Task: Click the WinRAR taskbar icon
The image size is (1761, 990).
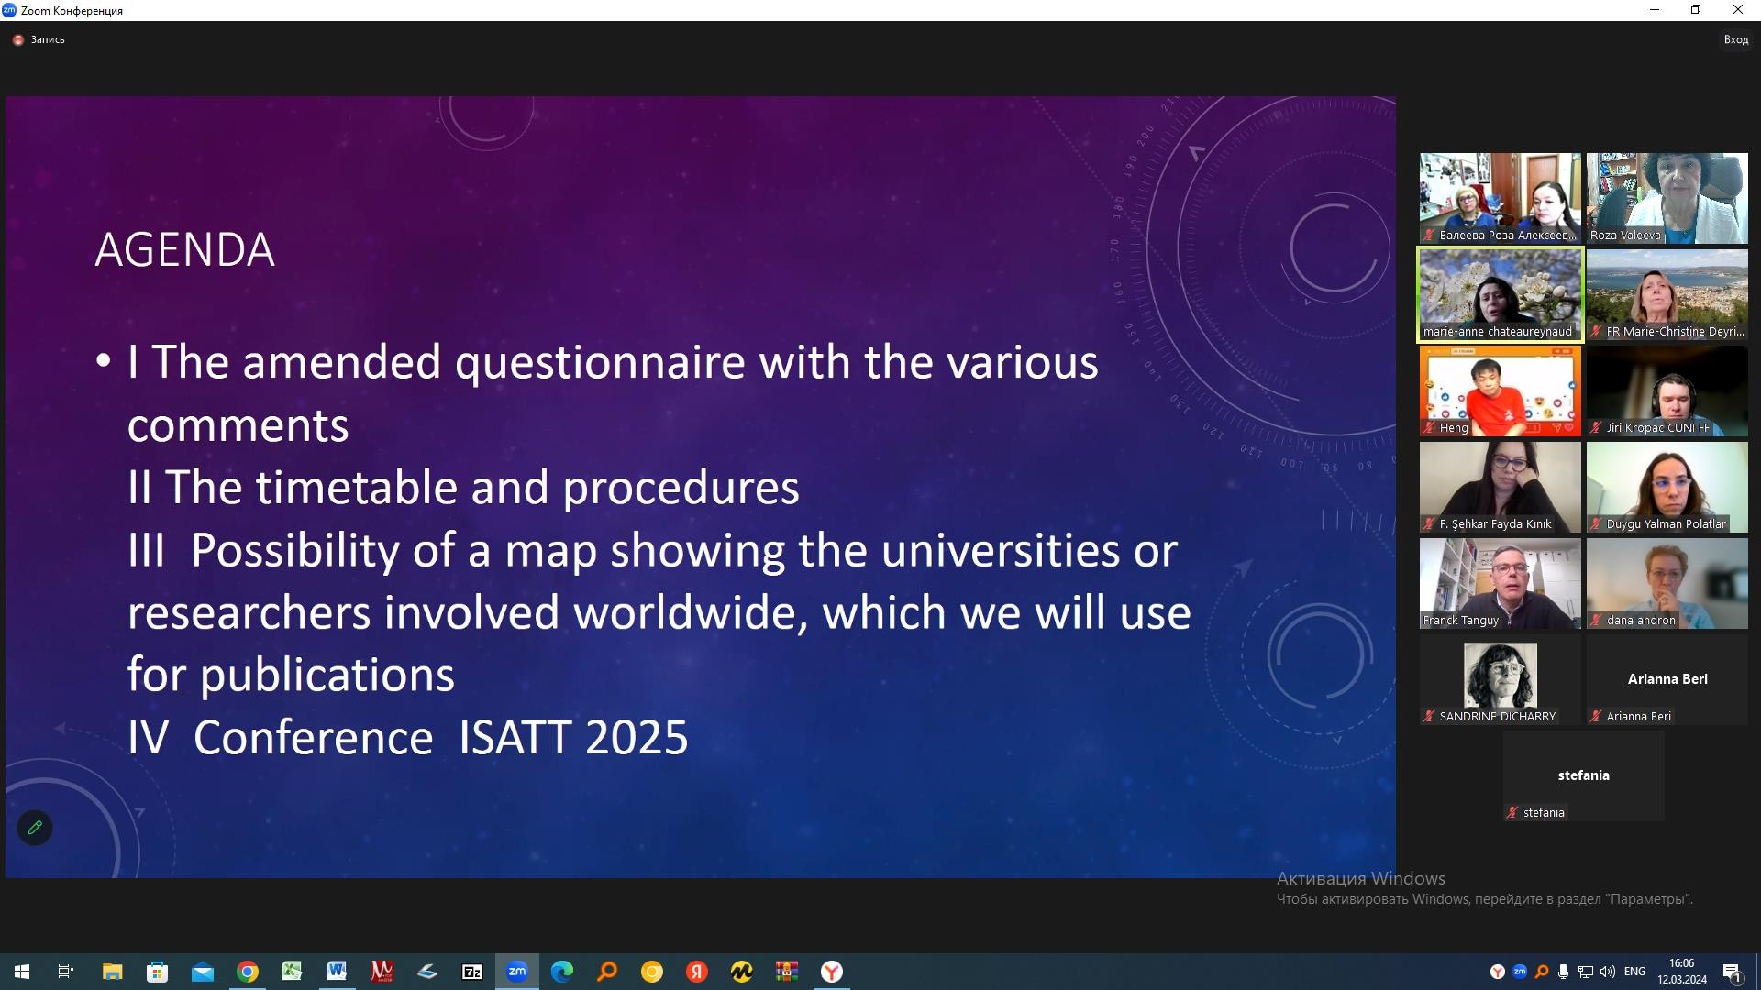Action: [x=786, y=972]
